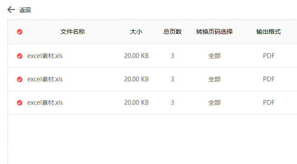Change PDF output format in third row
The image size is (297, 164).
268,103
